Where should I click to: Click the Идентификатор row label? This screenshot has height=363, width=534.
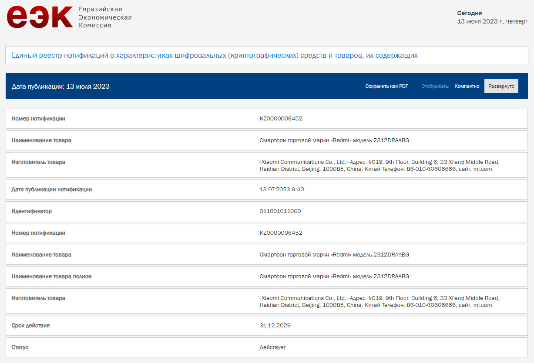[31, 211]
